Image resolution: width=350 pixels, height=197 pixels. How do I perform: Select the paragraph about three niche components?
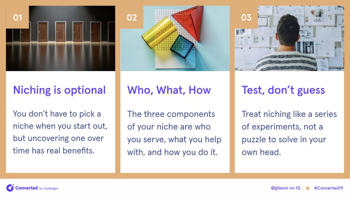coord(174,133)
